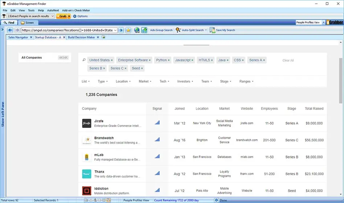This screenshot has width=344, height=203.
Task: Remove the Python filter tag
Action: coord(169,60)
